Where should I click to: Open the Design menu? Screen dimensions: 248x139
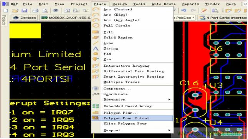click(x=119, y=4)
